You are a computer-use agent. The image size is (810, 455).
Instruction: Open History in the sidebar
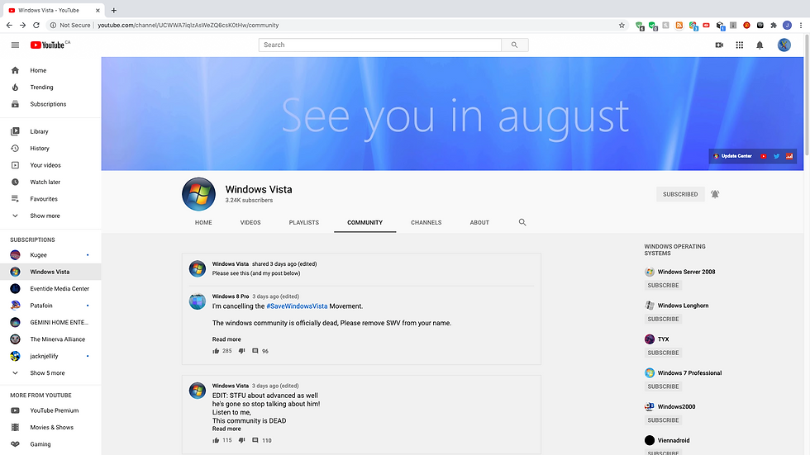[x=50, y=148]
